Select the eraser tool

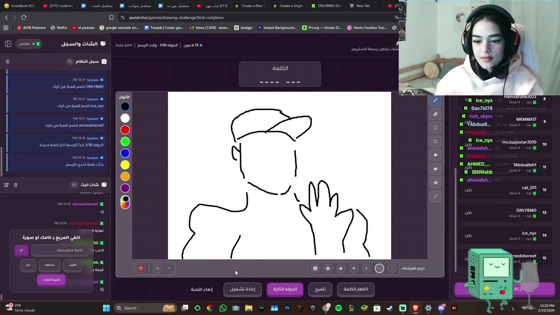coord(435,114)
